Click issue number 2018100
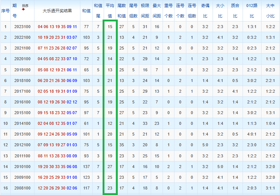This screenshot has width=280, height=195. [x=22, y=81]
